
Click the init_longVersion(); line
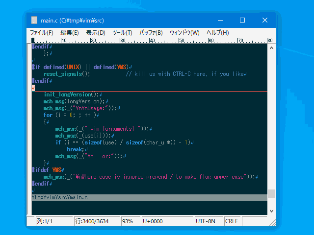(73, 94)
